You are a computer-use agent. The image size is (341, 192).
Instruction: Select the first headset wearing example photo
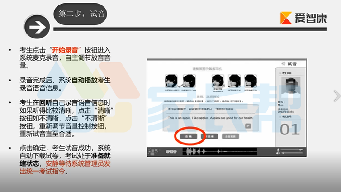171,81
